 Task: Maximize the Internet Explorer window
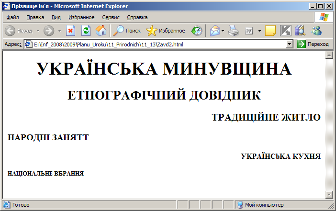point(321,6)
